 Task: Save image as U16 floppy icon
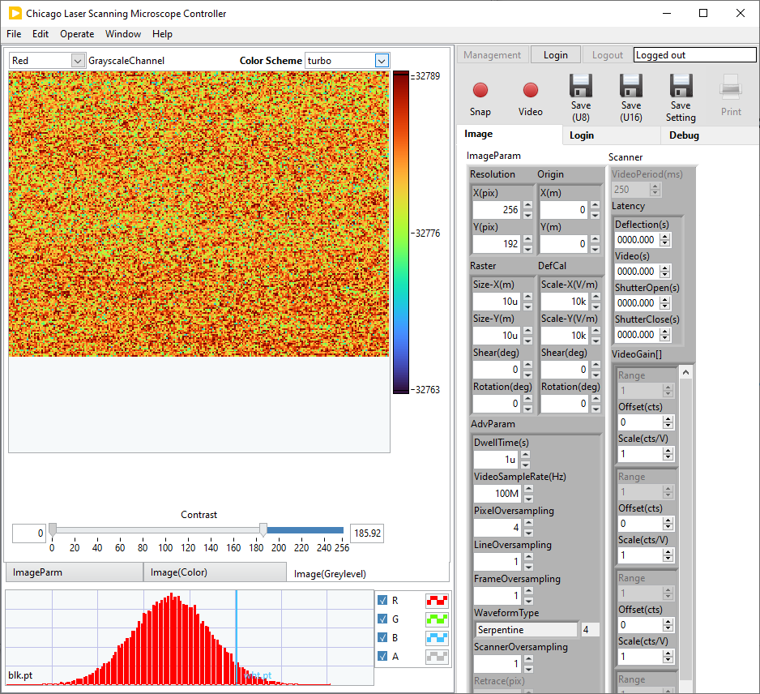631,86
